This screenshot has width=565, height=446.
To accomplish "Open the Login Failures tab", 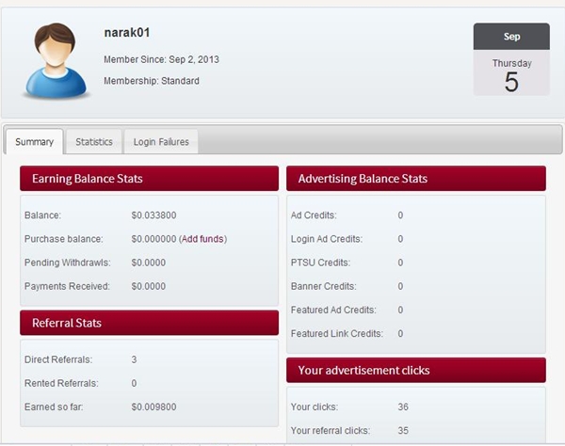I will [x=161, y=142].
